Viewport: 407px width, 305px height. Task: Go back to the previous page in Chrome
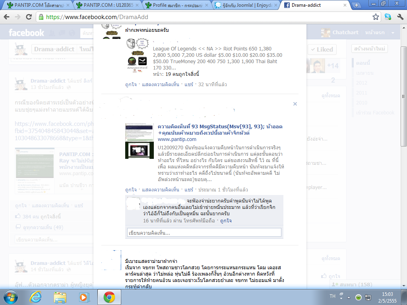point(7,17)
